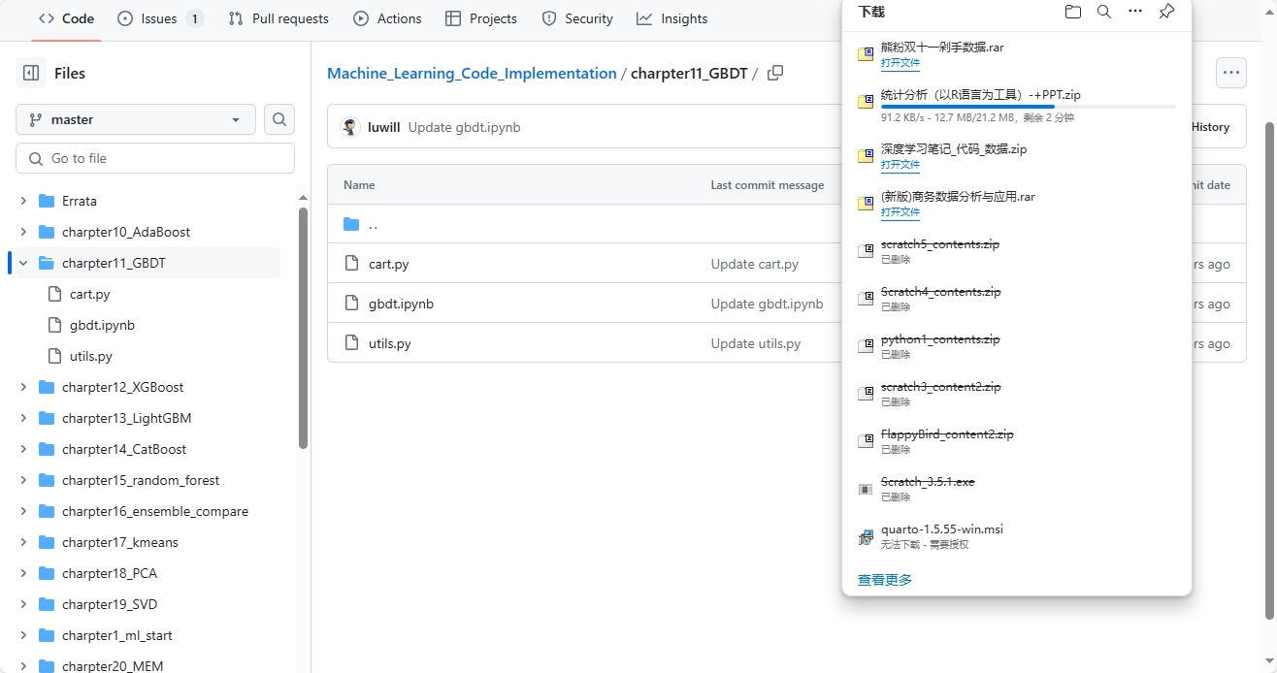Viewport: 1277px width, 673px height.
Task: Collapse the Files side panel icon
Action: (x=31, y=73)
